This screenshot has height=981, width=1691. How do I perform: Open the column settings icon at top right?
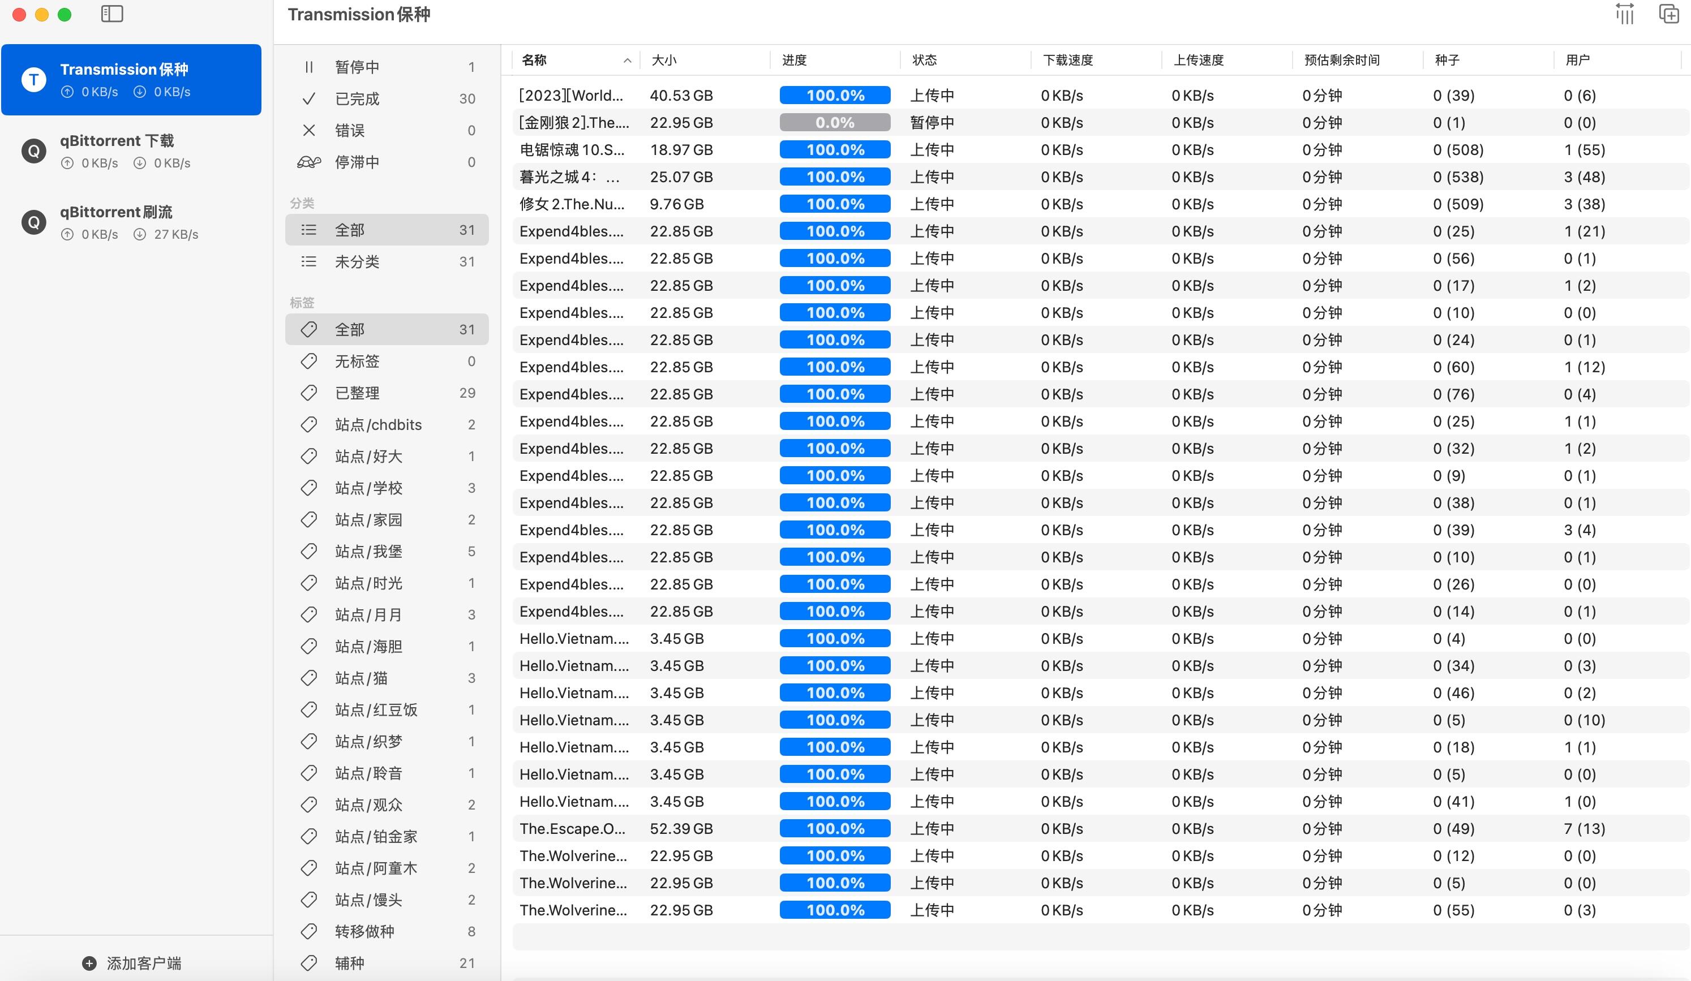(x=1625, y=14)
